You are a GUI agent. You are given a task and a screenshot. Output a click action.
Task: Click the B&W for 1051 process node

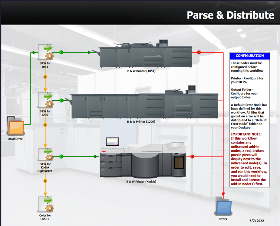point(45,52)
